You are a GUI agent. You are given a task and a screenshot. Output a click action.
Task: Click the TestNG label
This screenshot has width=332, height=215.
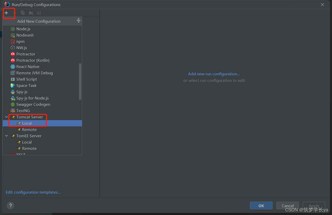[x=23, y=111]
